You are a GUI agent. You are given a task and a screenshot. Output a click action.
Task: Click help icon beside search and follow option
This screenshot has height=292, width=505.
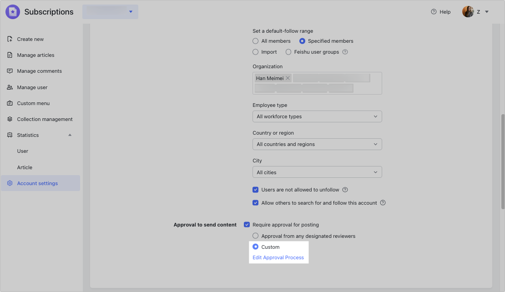383,203
